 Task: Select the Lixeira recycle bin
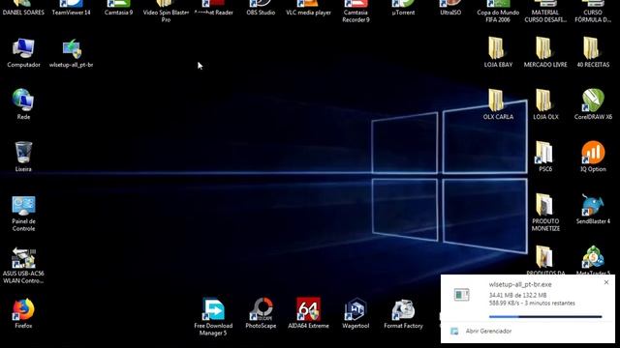click(23, 157)
